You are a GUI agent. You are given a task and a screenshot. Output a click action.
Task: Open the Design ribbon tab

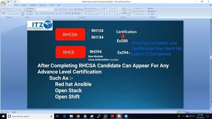[24, 5]
